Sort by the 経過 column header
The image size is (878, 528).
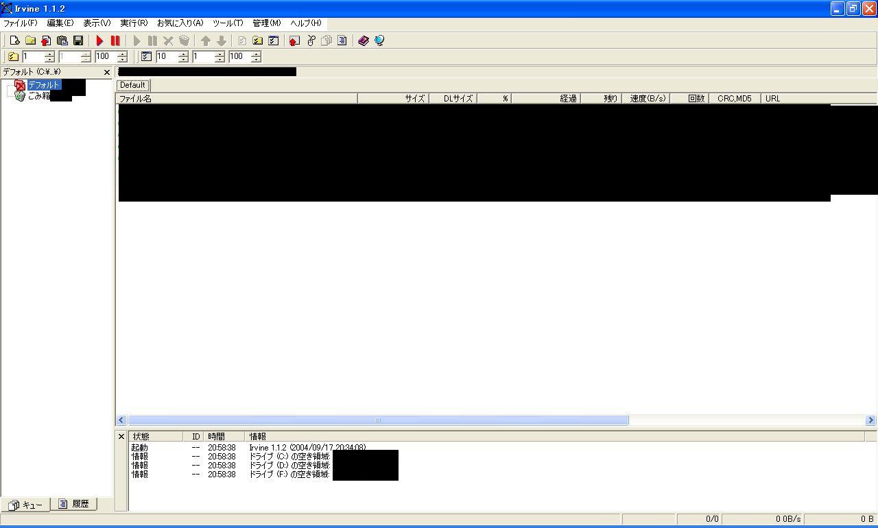click(545, 99)
